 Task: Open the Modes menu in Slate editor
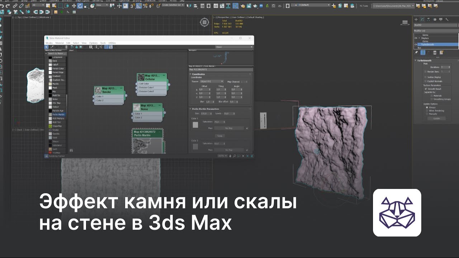click(x=49, y=43)
